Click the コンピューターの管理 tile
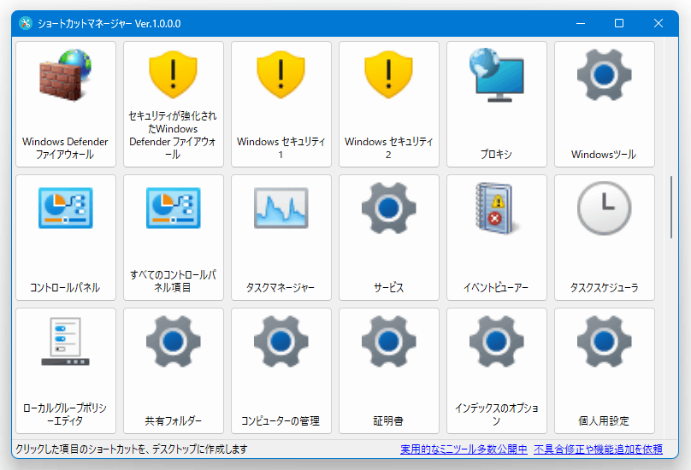691x470 pixels. coord(281,371)
